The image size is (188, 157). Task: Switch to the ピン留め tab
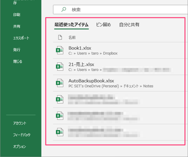click(103, 25)
